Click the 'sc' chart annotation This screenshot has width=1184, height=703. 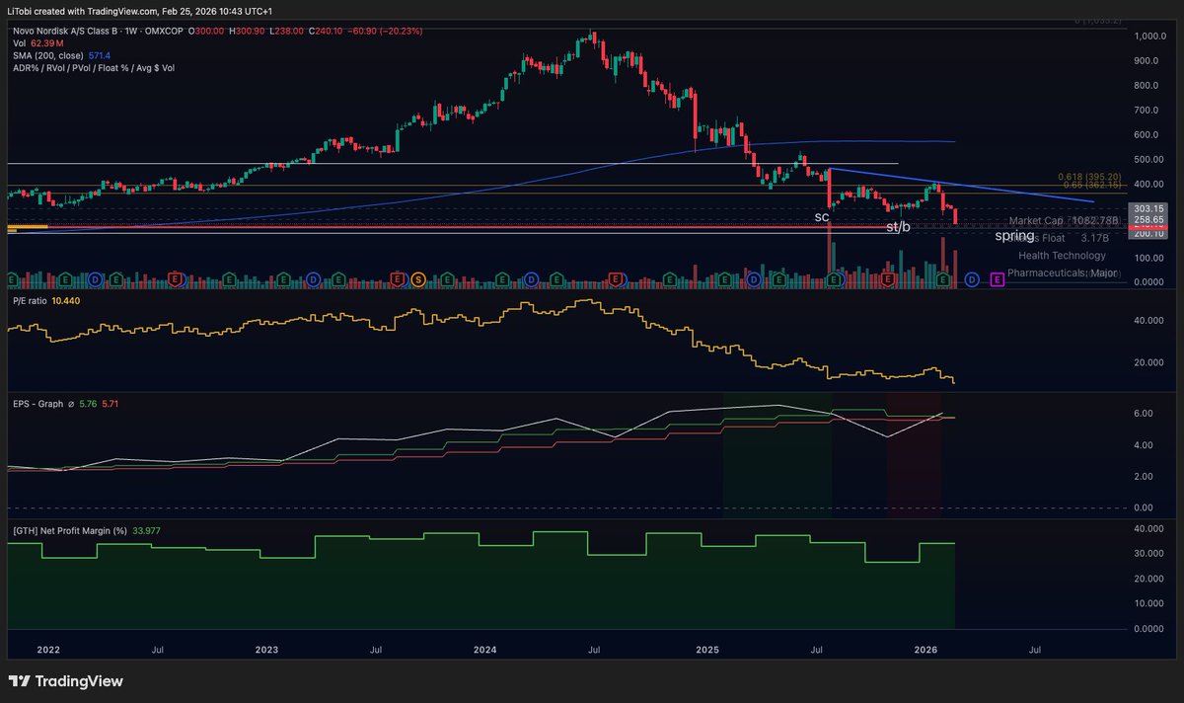[821, 215]
